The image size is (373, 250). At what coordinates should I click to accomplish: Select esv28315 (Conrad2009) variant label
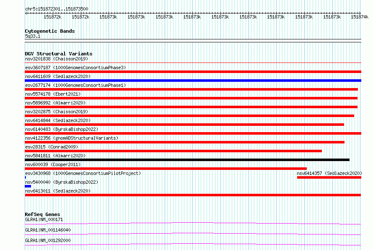tap(52, 147)
